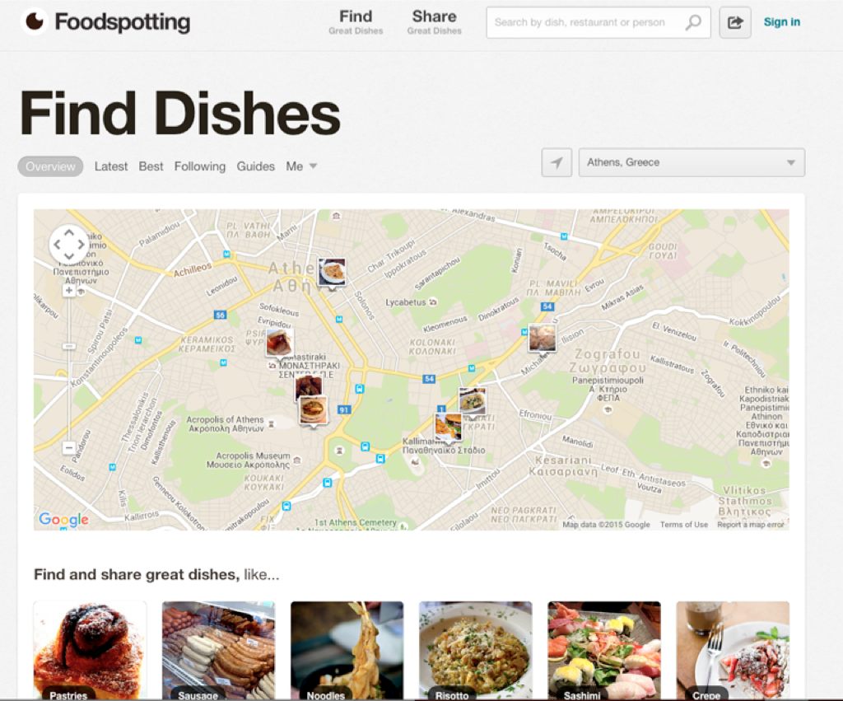Open the Athens, Greece location dropdown
The width and height of the screenshot is (843, 701).
coord(692,162)
